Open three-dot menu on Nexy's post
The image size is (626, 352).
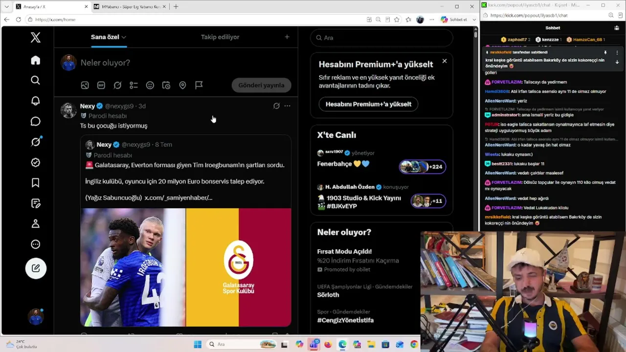point(287,106)
